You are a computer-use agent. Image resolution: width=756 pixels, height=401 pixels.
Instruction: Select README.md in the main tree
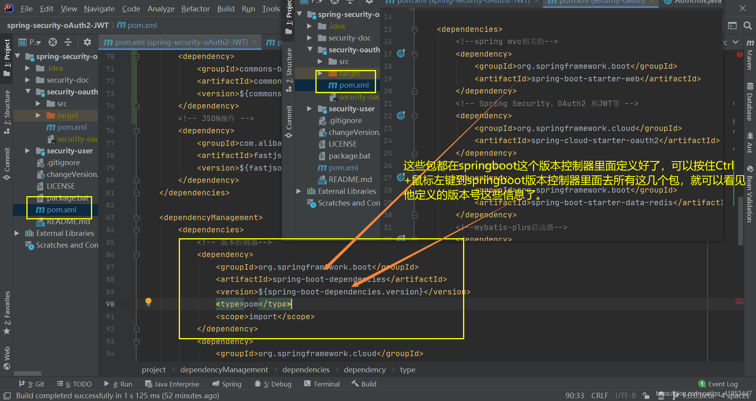[x=63, y=221]
